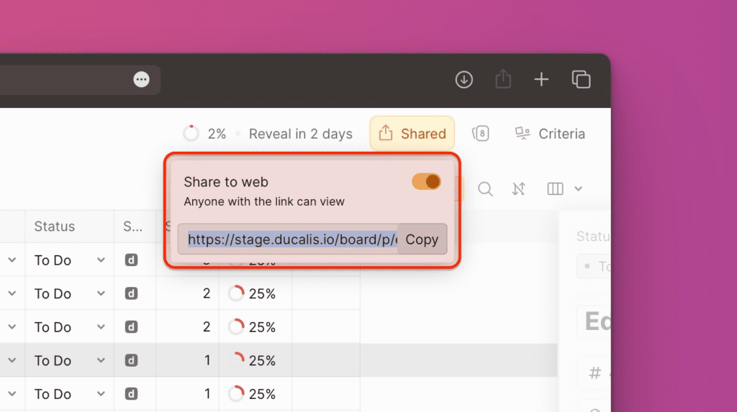737x412 pixels.
Task: Select the stage.ducalis.io link field
Action: [x=288, y=239]
